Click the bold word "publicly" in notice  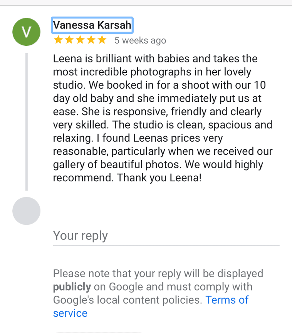click(x=72, y=287)
